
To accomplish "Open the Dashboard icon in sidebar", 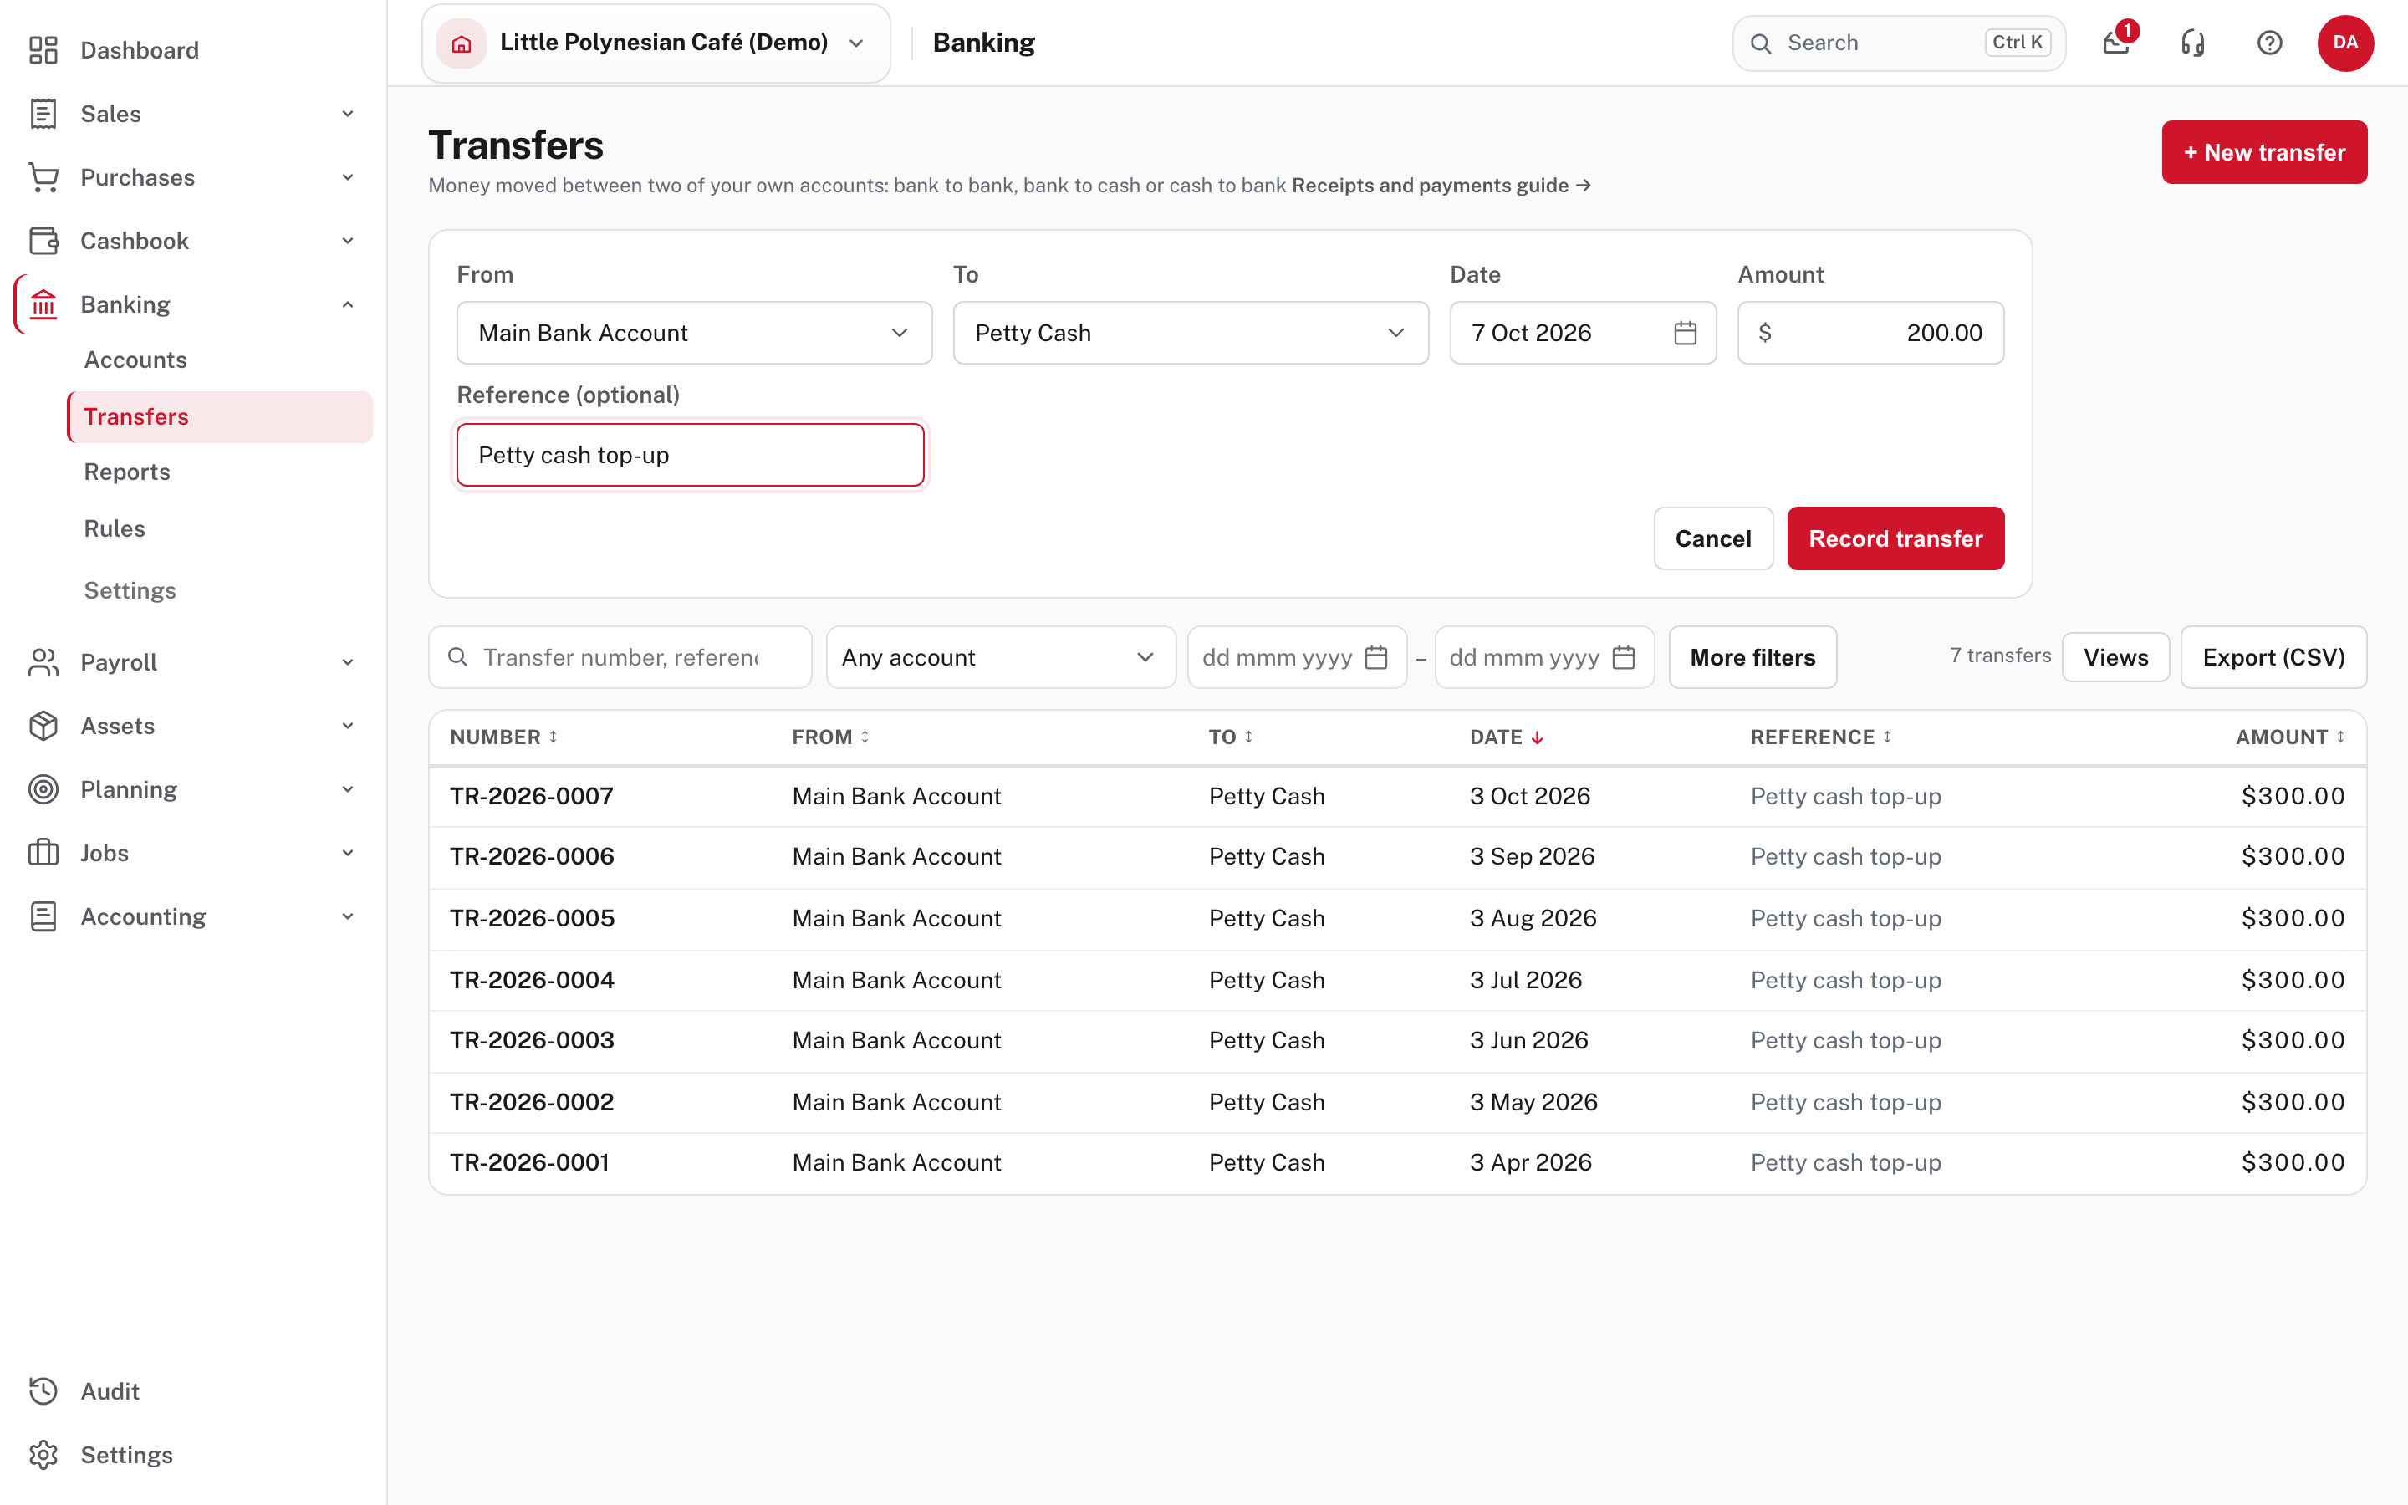I will (x=43, y=50).
